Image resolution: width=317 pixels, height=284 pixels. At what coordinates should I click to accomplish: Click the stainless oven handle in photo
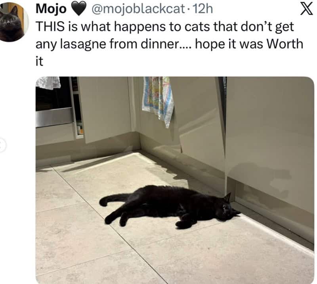coord(54,117)
